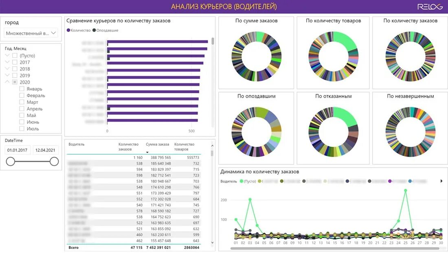This screenshot has width=448, height=253.
Task: Sort by Водитель column header
Action: pyautogui.click(x=77, y=144)
